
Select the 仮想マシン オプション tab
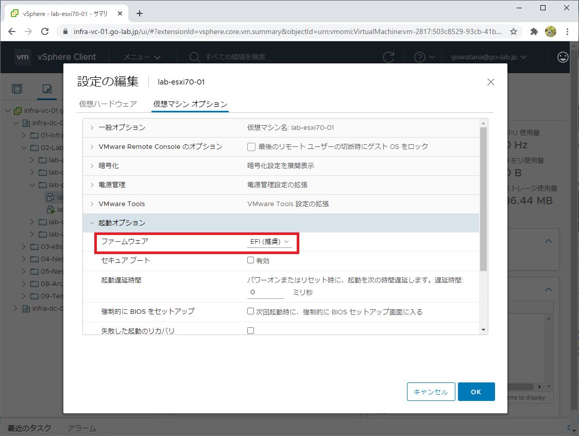(x=190, y=104)
